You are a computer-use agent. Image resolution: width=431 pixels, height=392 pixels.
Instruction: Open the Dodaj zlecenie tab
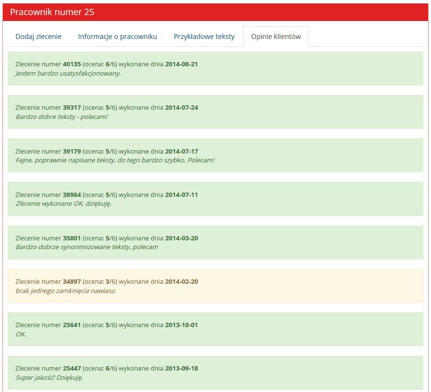coord(38,37)
